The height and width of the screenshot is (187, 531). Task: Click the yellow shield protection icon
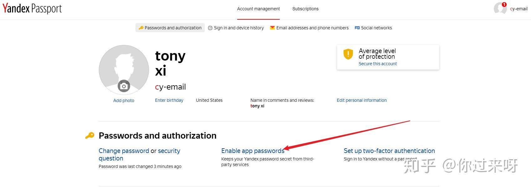click(x=348, y=54)
